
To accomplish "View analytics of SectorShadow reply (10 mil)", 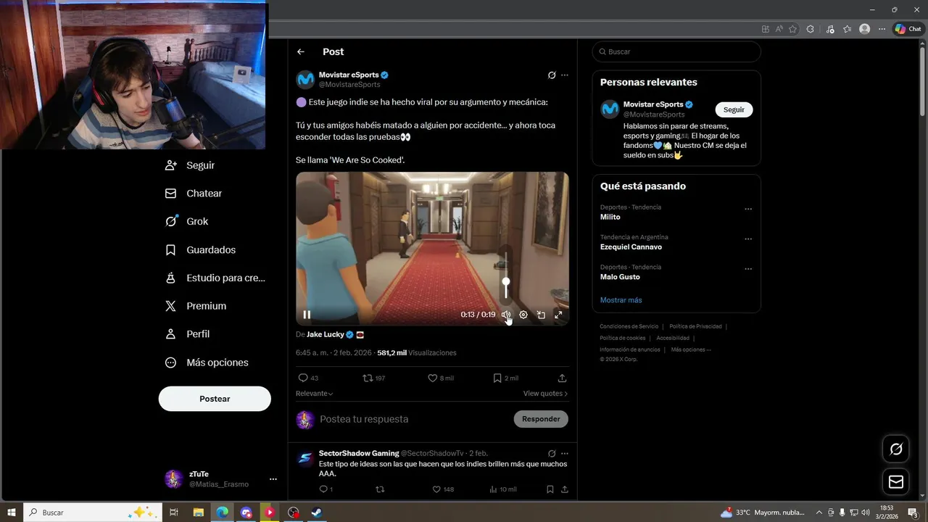I will click(503, 489).
